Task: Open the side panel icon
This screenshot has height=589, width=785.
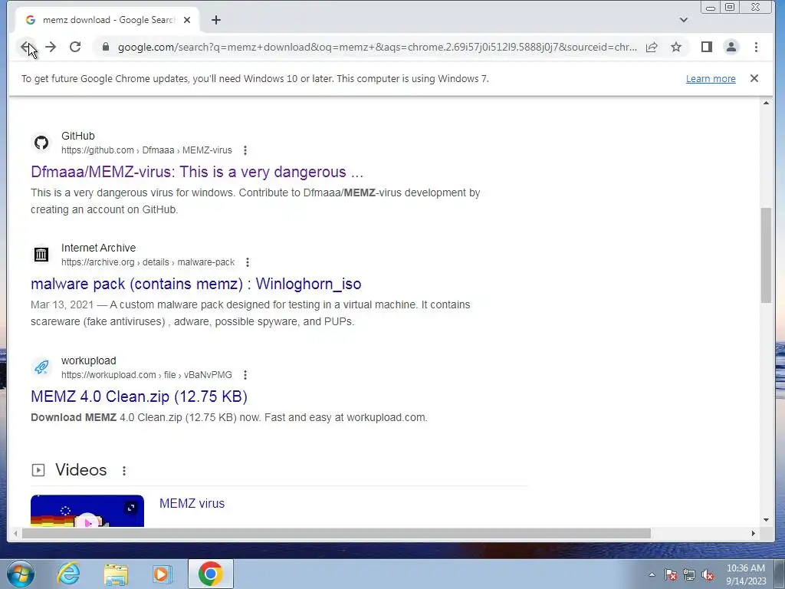Action: pyautogui.click(x=706, y=47)
